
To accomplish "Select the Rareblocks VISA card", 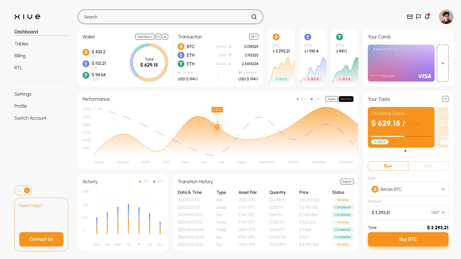I will [401, 63].
